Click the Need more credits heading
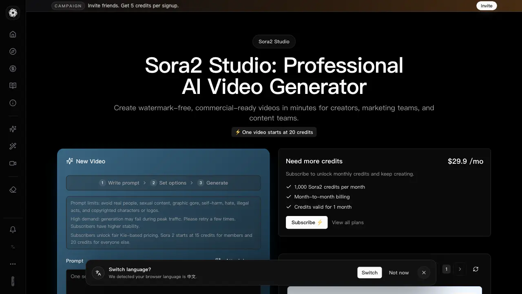 click(x=314, y=161)
